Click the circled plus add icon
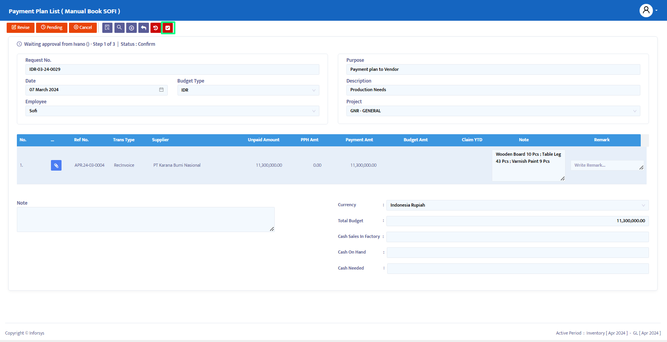This screenshot has height=342, width=667. [x=132, y=28]
